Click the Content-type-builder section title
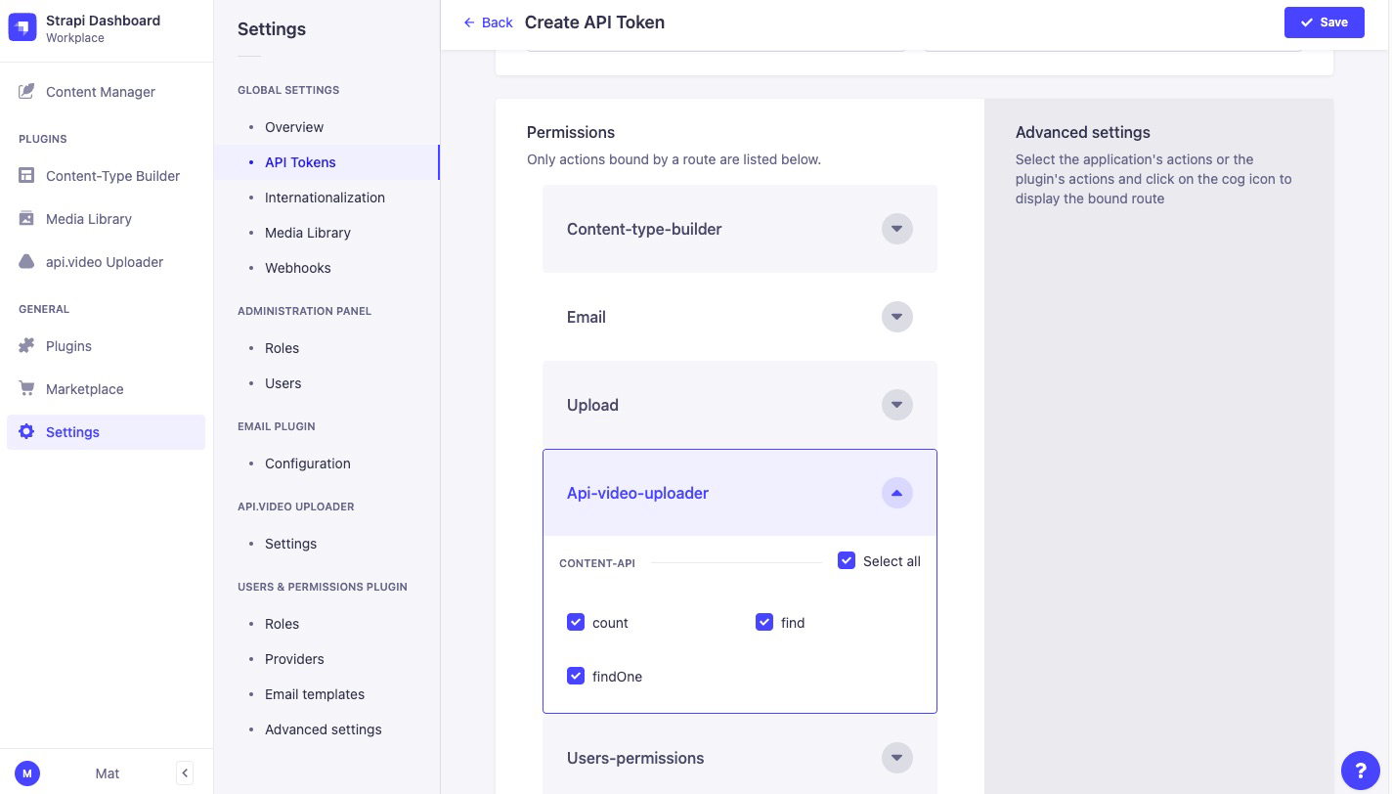1392x794 pixels. [x=644, y=229]
